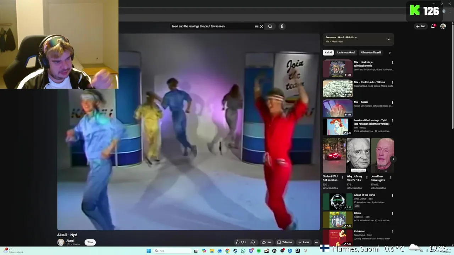The width and height of the screenshot is (454, 255).
Task: Open options for Mix – Unelmia ja toimistohommia
Action: click(x=392, y=63)
